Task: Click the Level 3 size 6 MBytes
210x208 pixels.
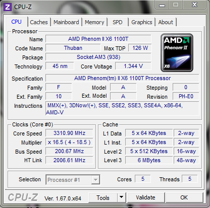Action: click(x=149, y=160)
